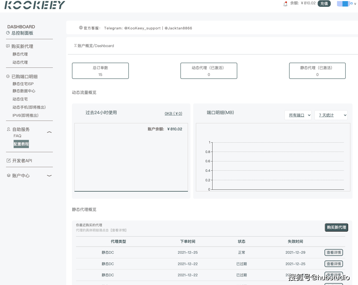The image size is (358, 285).
Task: Click the checkmark icon next to 已购端口明细
Action: click(8, 76)
